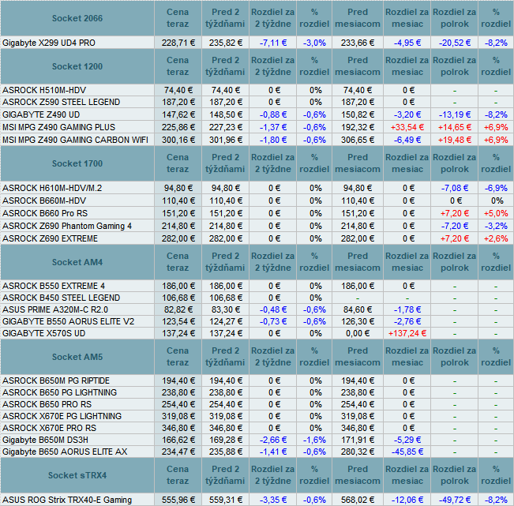514x506 pixels.
Task: Select current price 228,71 € cell
Action: point(178,43)
